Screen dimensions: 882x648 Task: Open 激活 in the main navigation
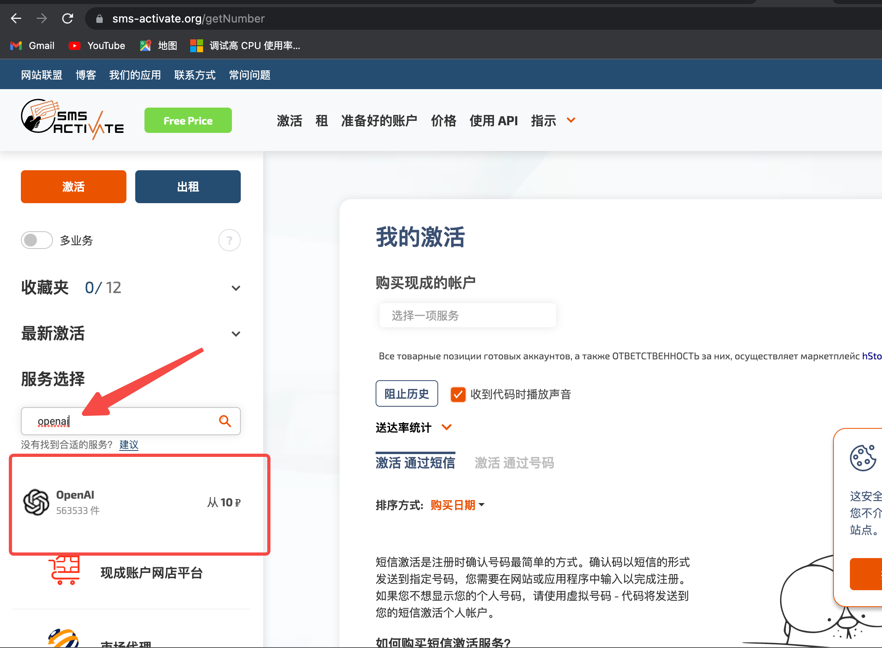[x=289, y=120]
